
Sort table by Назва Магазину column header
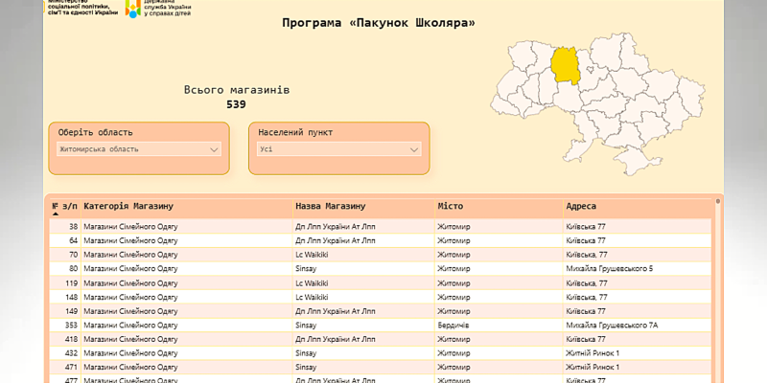[x=330, y=206]
